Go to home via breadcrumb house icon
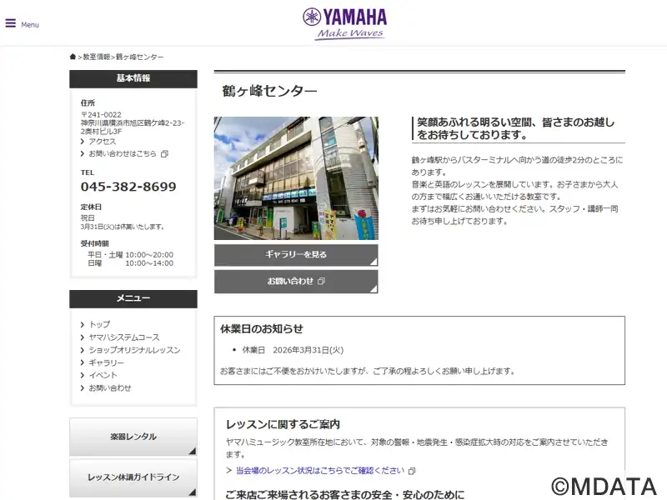Image resolution: width=667 pixels, height=500 pixels. pyautogui.click(x=73, y=57)
